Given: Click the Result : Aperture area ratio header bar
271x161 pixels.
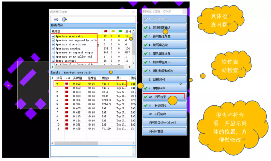Looking at the screenshot, I should (93, 73).
